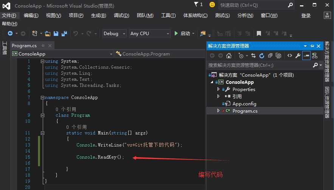This screenshot has height=190, width=334.
Task: Open the dropdown arrow next to 启动
Action: 193,33
